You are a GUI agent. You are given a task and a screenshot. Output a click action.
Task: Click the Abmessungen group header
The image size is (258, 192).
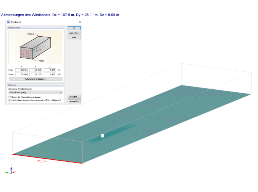pyautogui.click(x=36, y=27)
